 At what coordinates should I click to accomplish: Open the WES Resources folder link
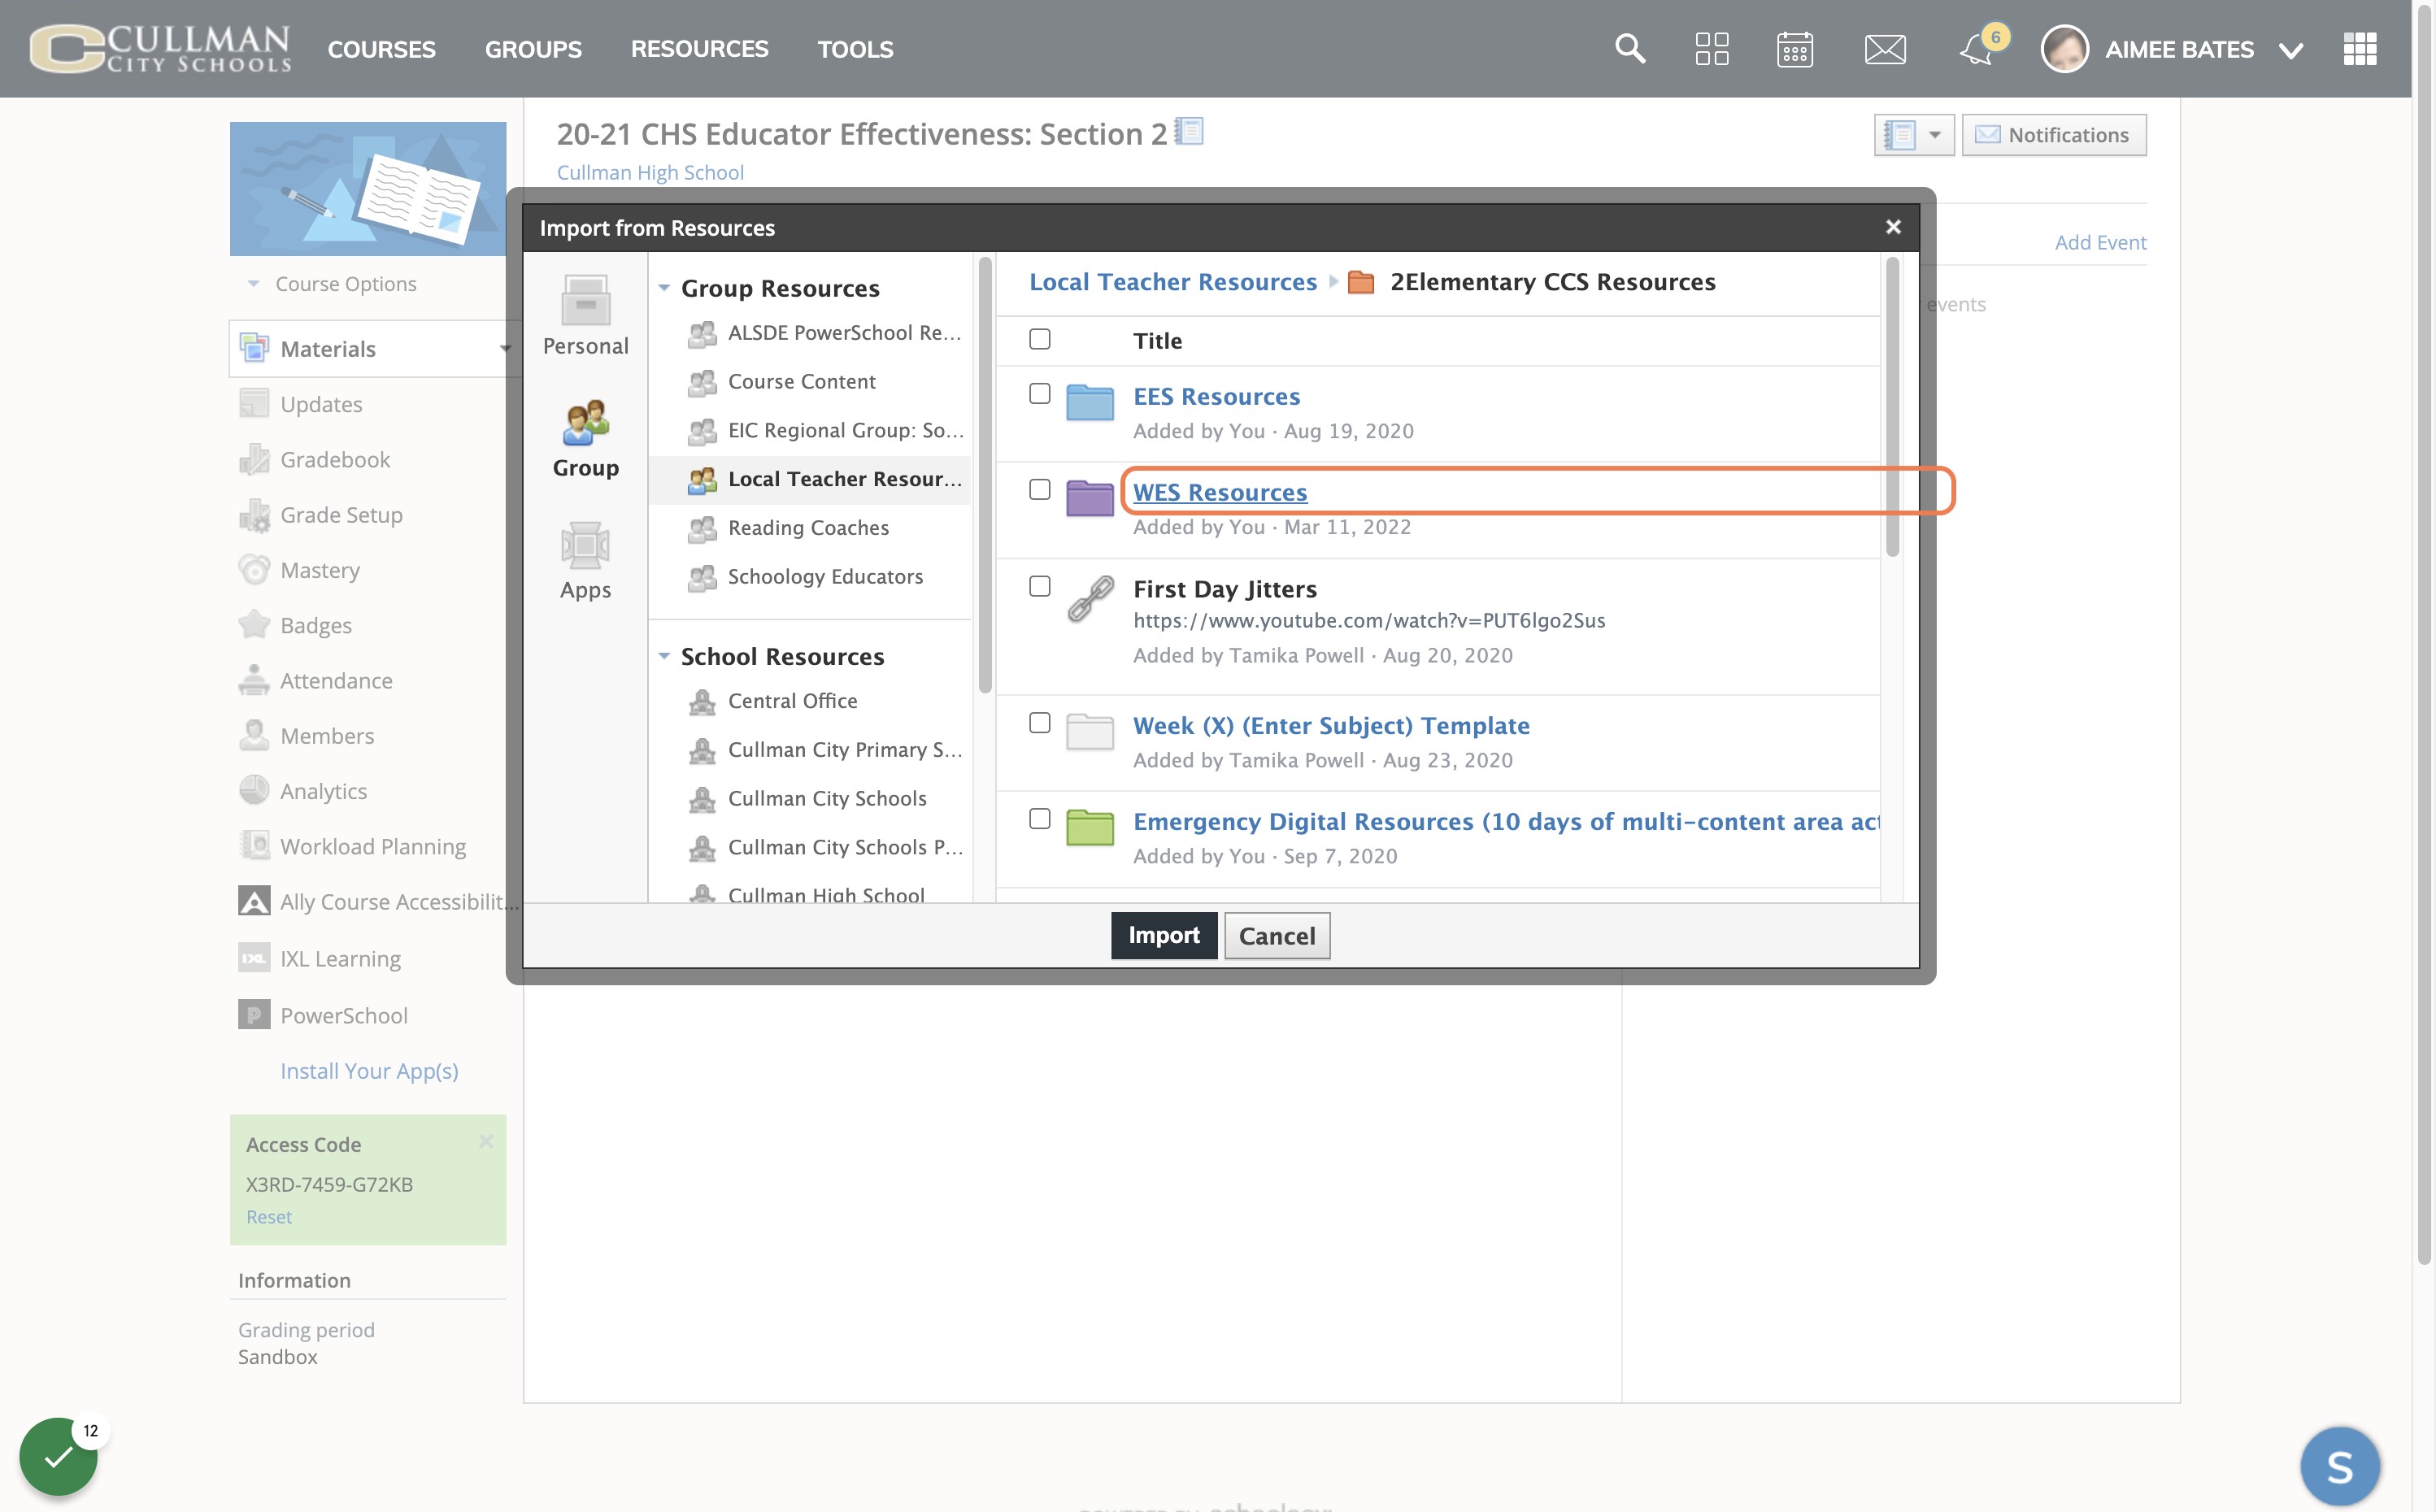click(x=1220, y=492)
